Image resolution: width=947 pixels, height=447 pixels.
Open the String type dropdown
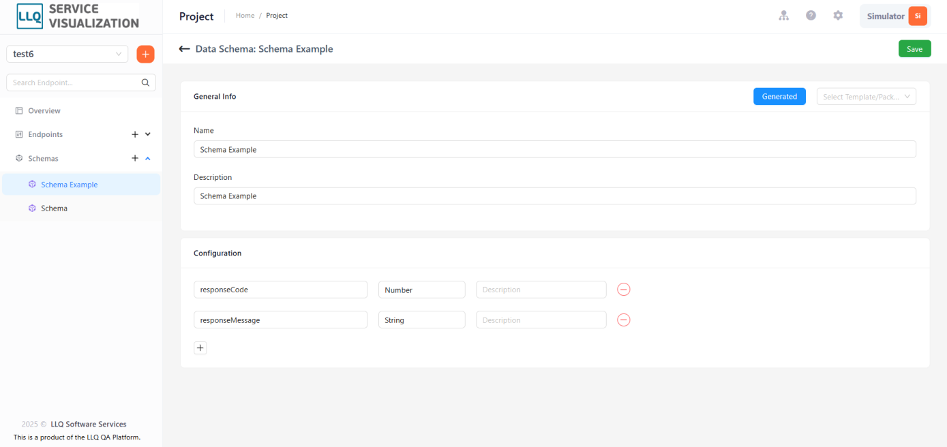422,320
